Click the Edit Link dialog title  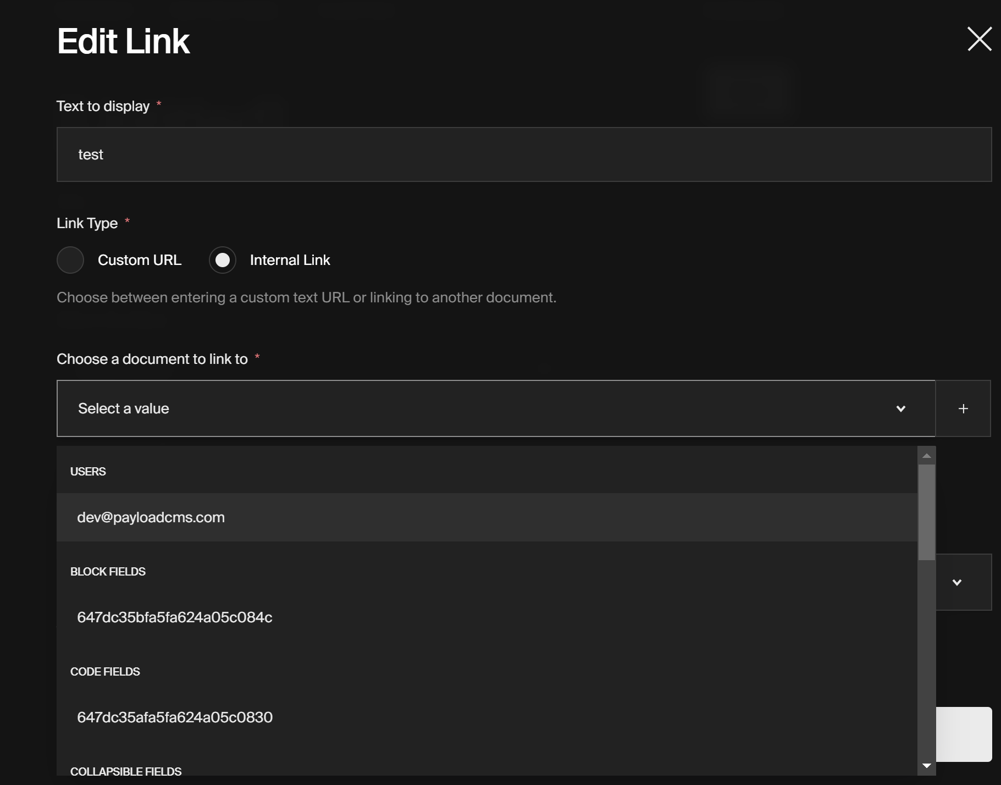123,40
